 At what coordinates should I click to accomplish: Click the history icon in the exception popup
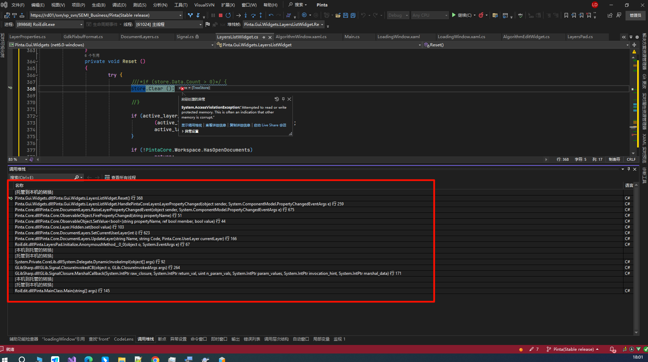[277, 99]
